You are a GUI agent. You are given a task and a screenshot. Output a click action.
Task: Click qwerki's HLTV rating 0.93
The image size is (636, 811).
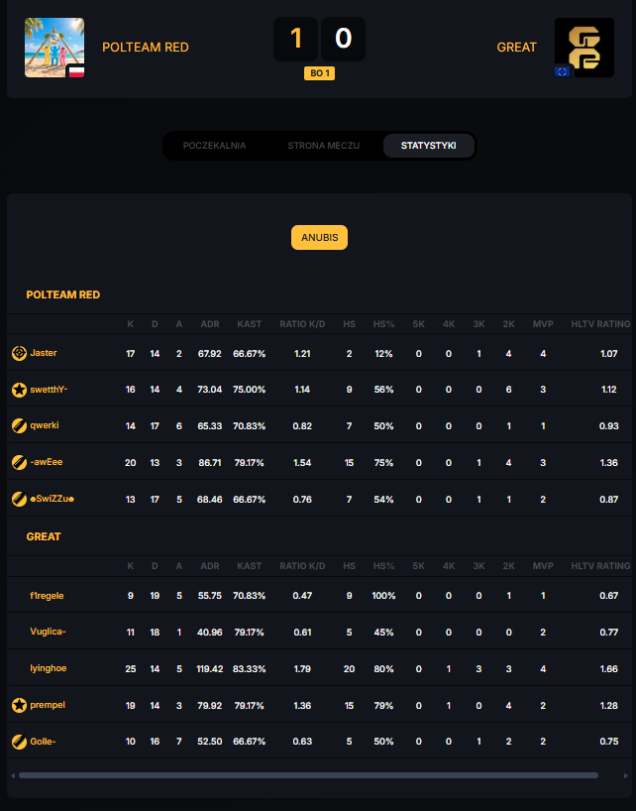point(608,426)
